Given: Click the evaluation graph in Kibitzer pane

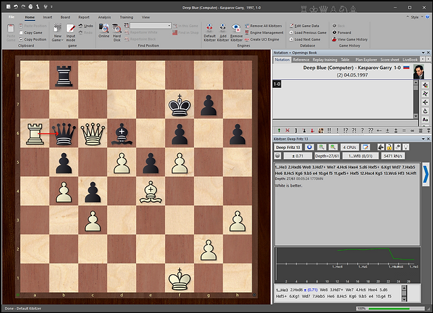Looking at the screenshot, I should [348, 266].
